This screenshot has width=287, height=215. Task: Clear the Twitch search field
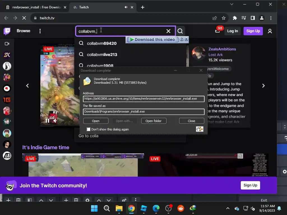(168, 31)
